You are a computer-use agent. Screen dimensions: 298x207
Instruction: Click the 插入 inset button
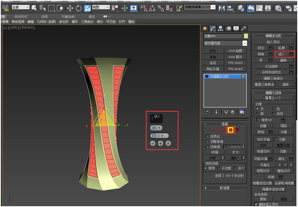pos(281,54)
